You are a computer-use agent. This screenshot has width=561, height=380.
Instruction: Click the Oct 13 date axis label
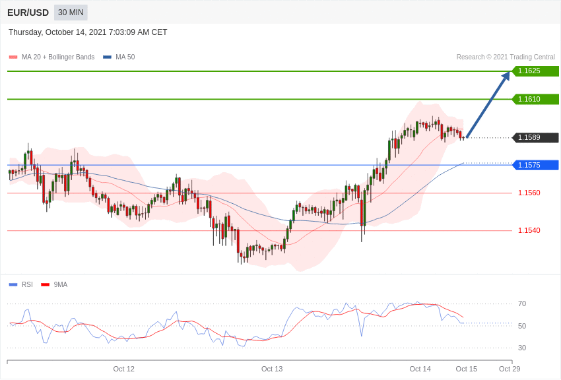click(272, 369)
